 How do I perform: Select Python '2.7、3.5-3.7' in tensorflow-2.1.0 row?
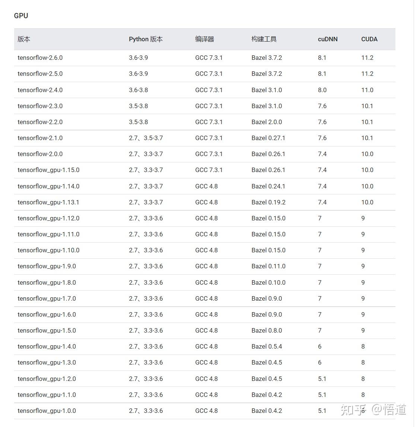(x=146, y=138)
